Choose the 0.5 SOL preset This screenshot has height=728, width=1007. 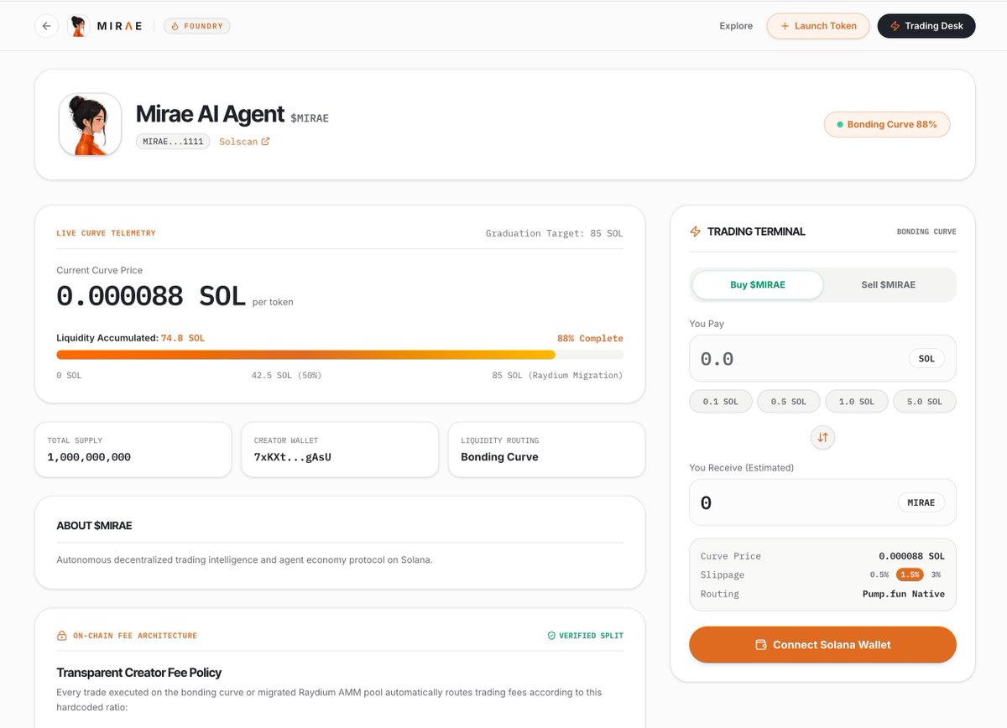click(789, 402)
